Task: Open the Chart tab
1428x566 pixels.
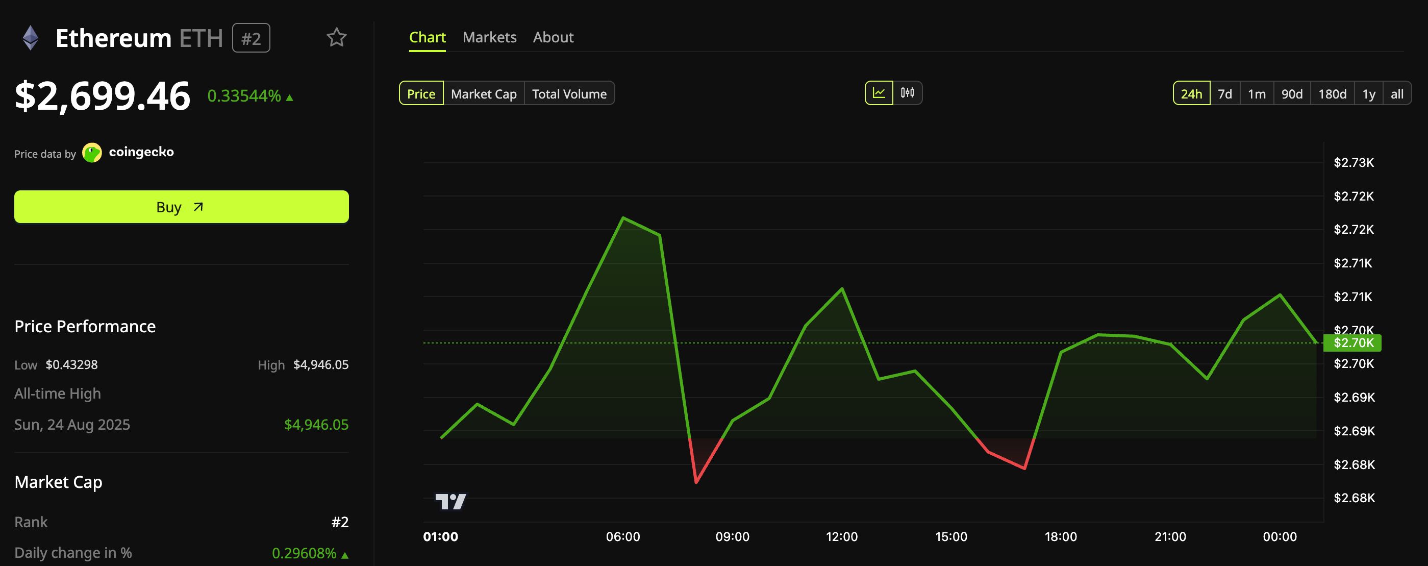Action: pos(428,37)
